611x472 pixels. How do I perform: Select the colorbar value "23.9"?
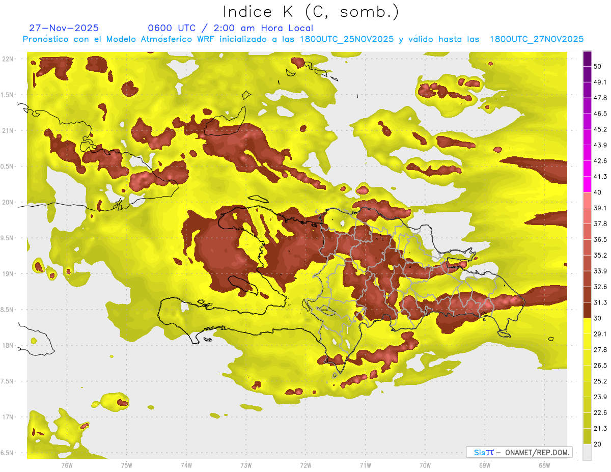coord(600,397)
